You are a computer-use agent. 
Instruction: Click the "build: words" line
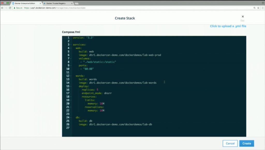pos(88,79)
